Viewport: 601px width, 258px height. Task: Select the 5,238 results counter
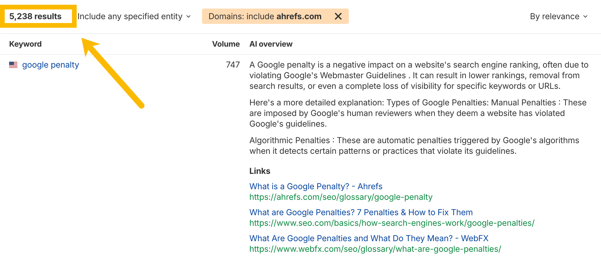point(35,16)
